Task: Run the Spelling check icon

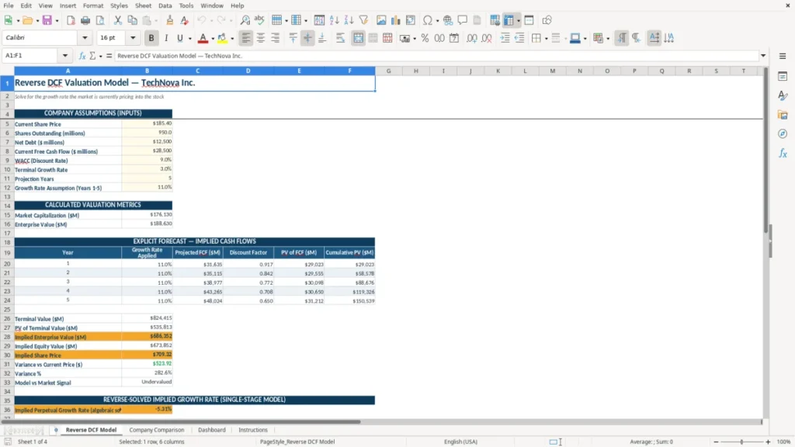Action: tap(259, 20)
